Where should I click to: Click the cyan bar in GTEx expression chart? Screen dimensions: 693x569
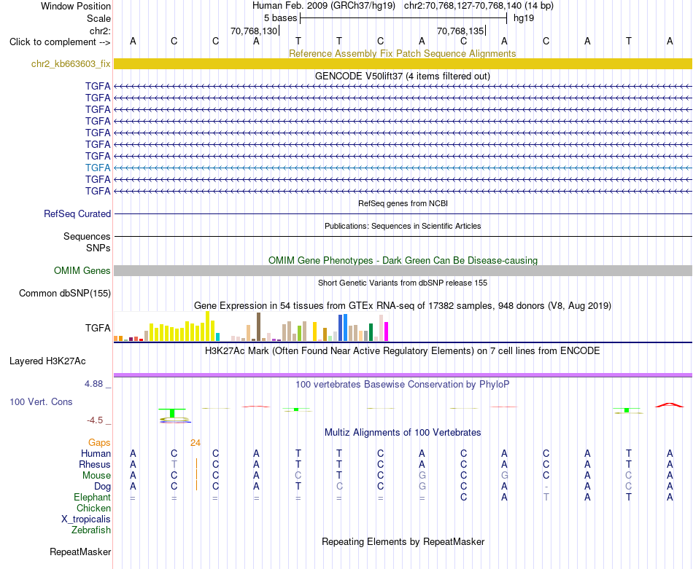coord(217,337)
